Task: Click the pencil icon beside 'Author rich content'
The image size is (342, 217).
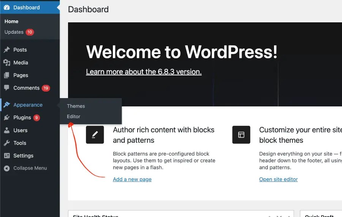Action: 95,135
